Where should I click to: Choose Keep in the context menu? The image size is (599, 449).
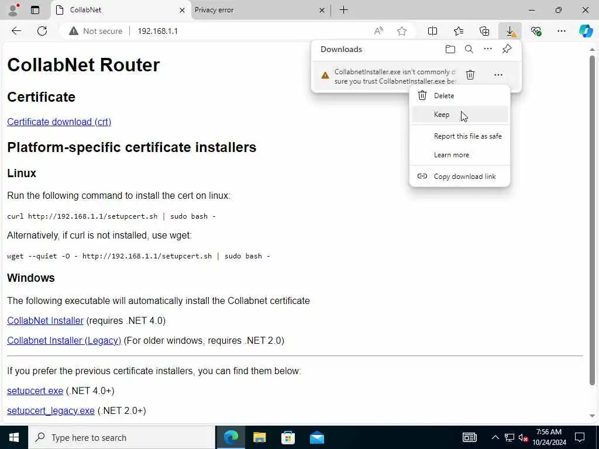460,114
